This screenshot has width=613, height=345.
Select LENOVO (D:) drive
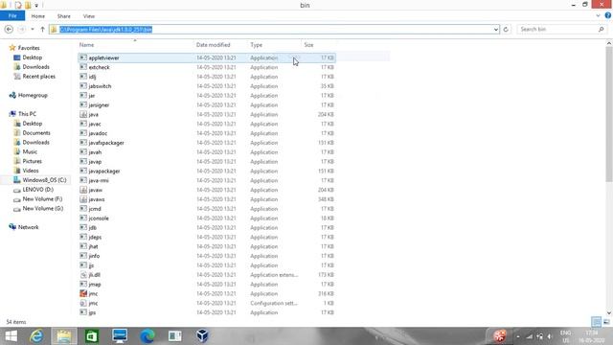37,190
